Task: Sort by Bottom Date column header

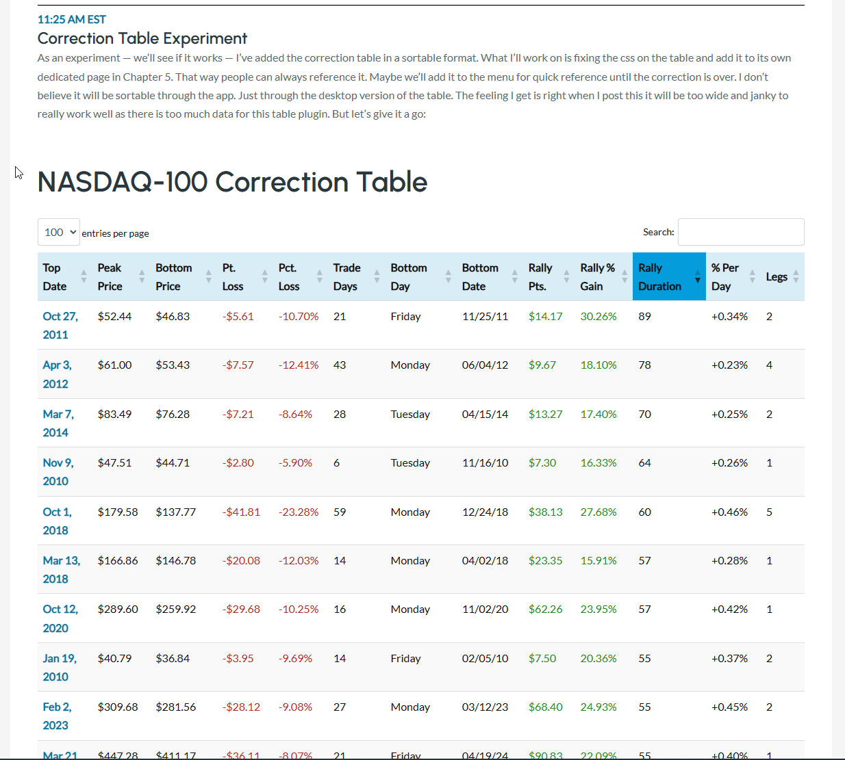Action: tap(479, 277)
